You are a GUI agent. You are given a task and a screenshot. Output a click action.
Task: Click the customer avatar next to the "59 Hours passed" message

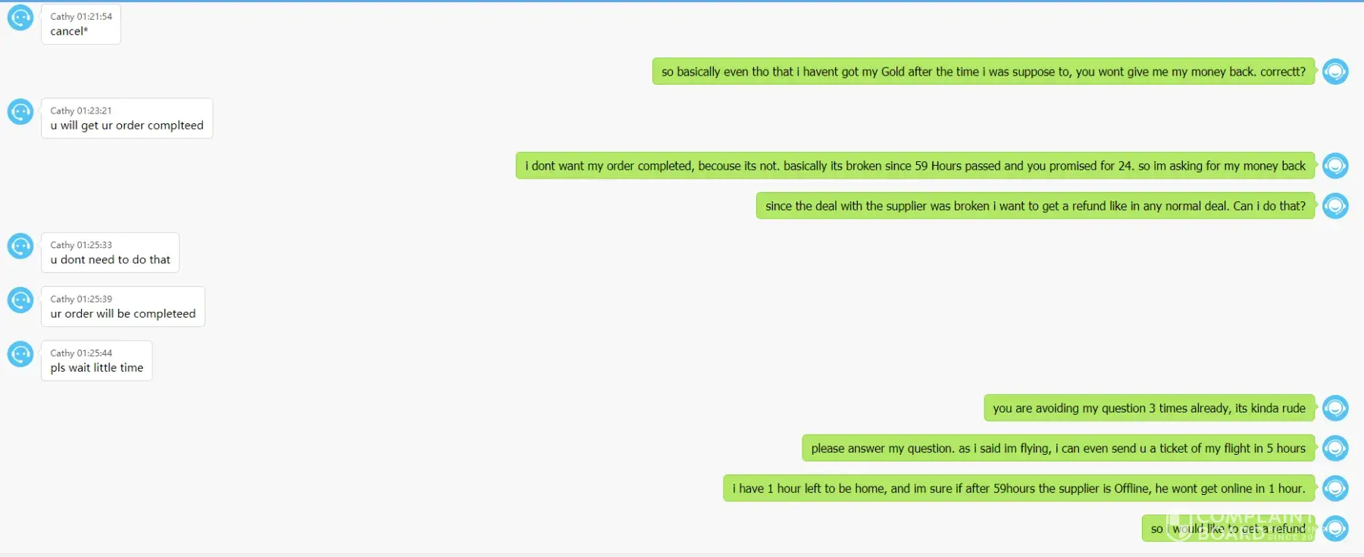[1335, 166]
